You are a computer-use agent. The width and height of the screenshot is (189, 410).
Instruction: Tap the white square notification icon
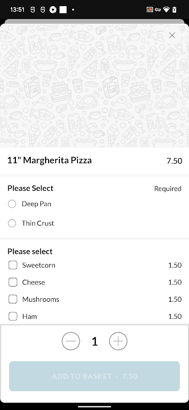[63, 10]
